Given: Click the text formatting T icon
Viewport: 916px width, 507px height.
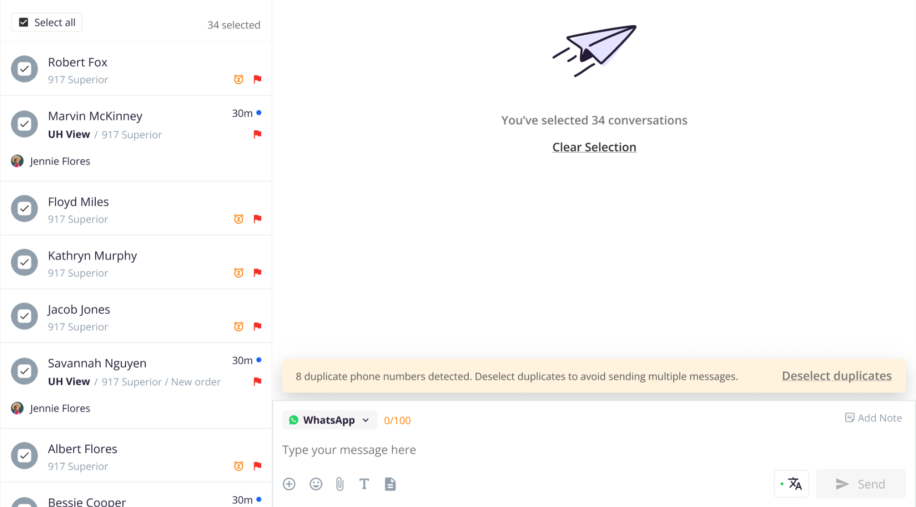Looking at the screenshot, I should pyautogui.click(x=364, y=484).
